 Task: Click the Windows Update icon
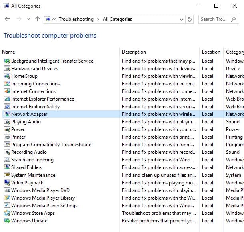tap(7, 221)
